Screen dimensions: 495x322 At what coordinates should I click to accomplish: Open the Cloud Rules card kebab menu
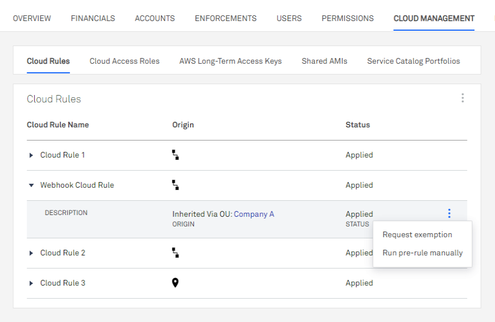(x=463, y=98)
